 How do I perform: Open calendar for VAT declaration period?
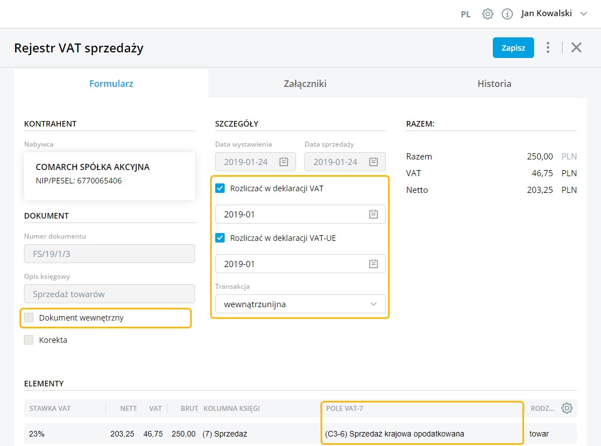[374, 214]
